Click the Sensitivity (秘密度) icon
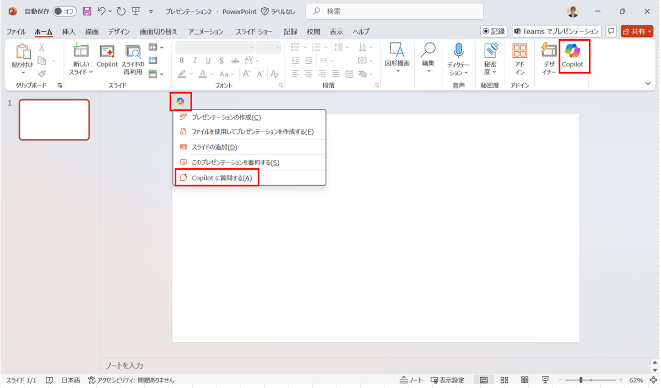 tap(490, 51)
